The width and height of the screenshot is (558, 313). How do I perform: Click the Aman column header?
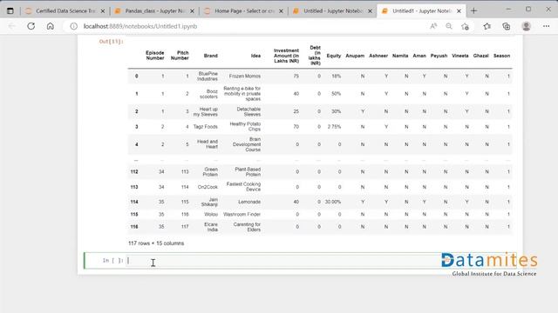click(419, 56)
